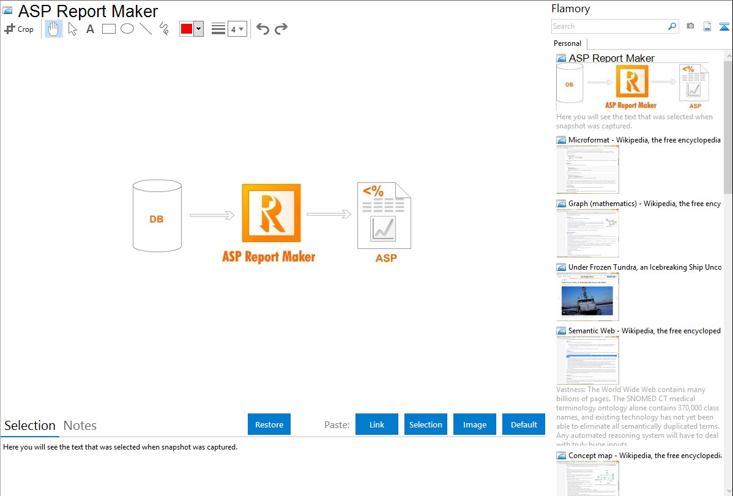Select the text annotation tool
The width and height of the screenshot is (733, 496).
click(90, 29)
